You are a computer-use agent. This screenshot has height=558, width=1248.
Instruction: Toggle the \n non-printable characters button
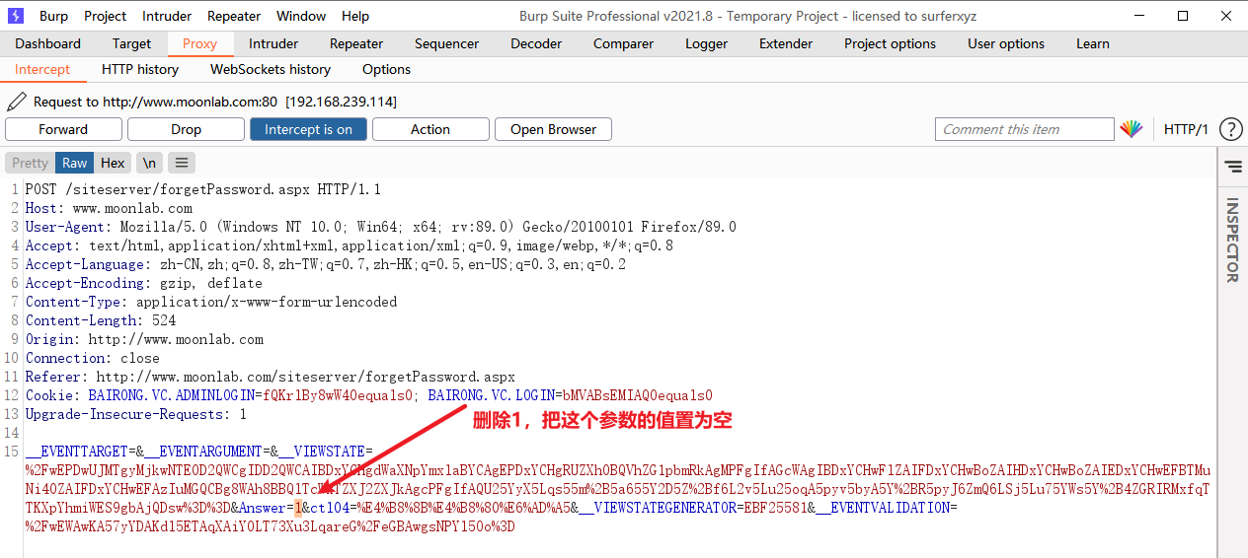148,163
